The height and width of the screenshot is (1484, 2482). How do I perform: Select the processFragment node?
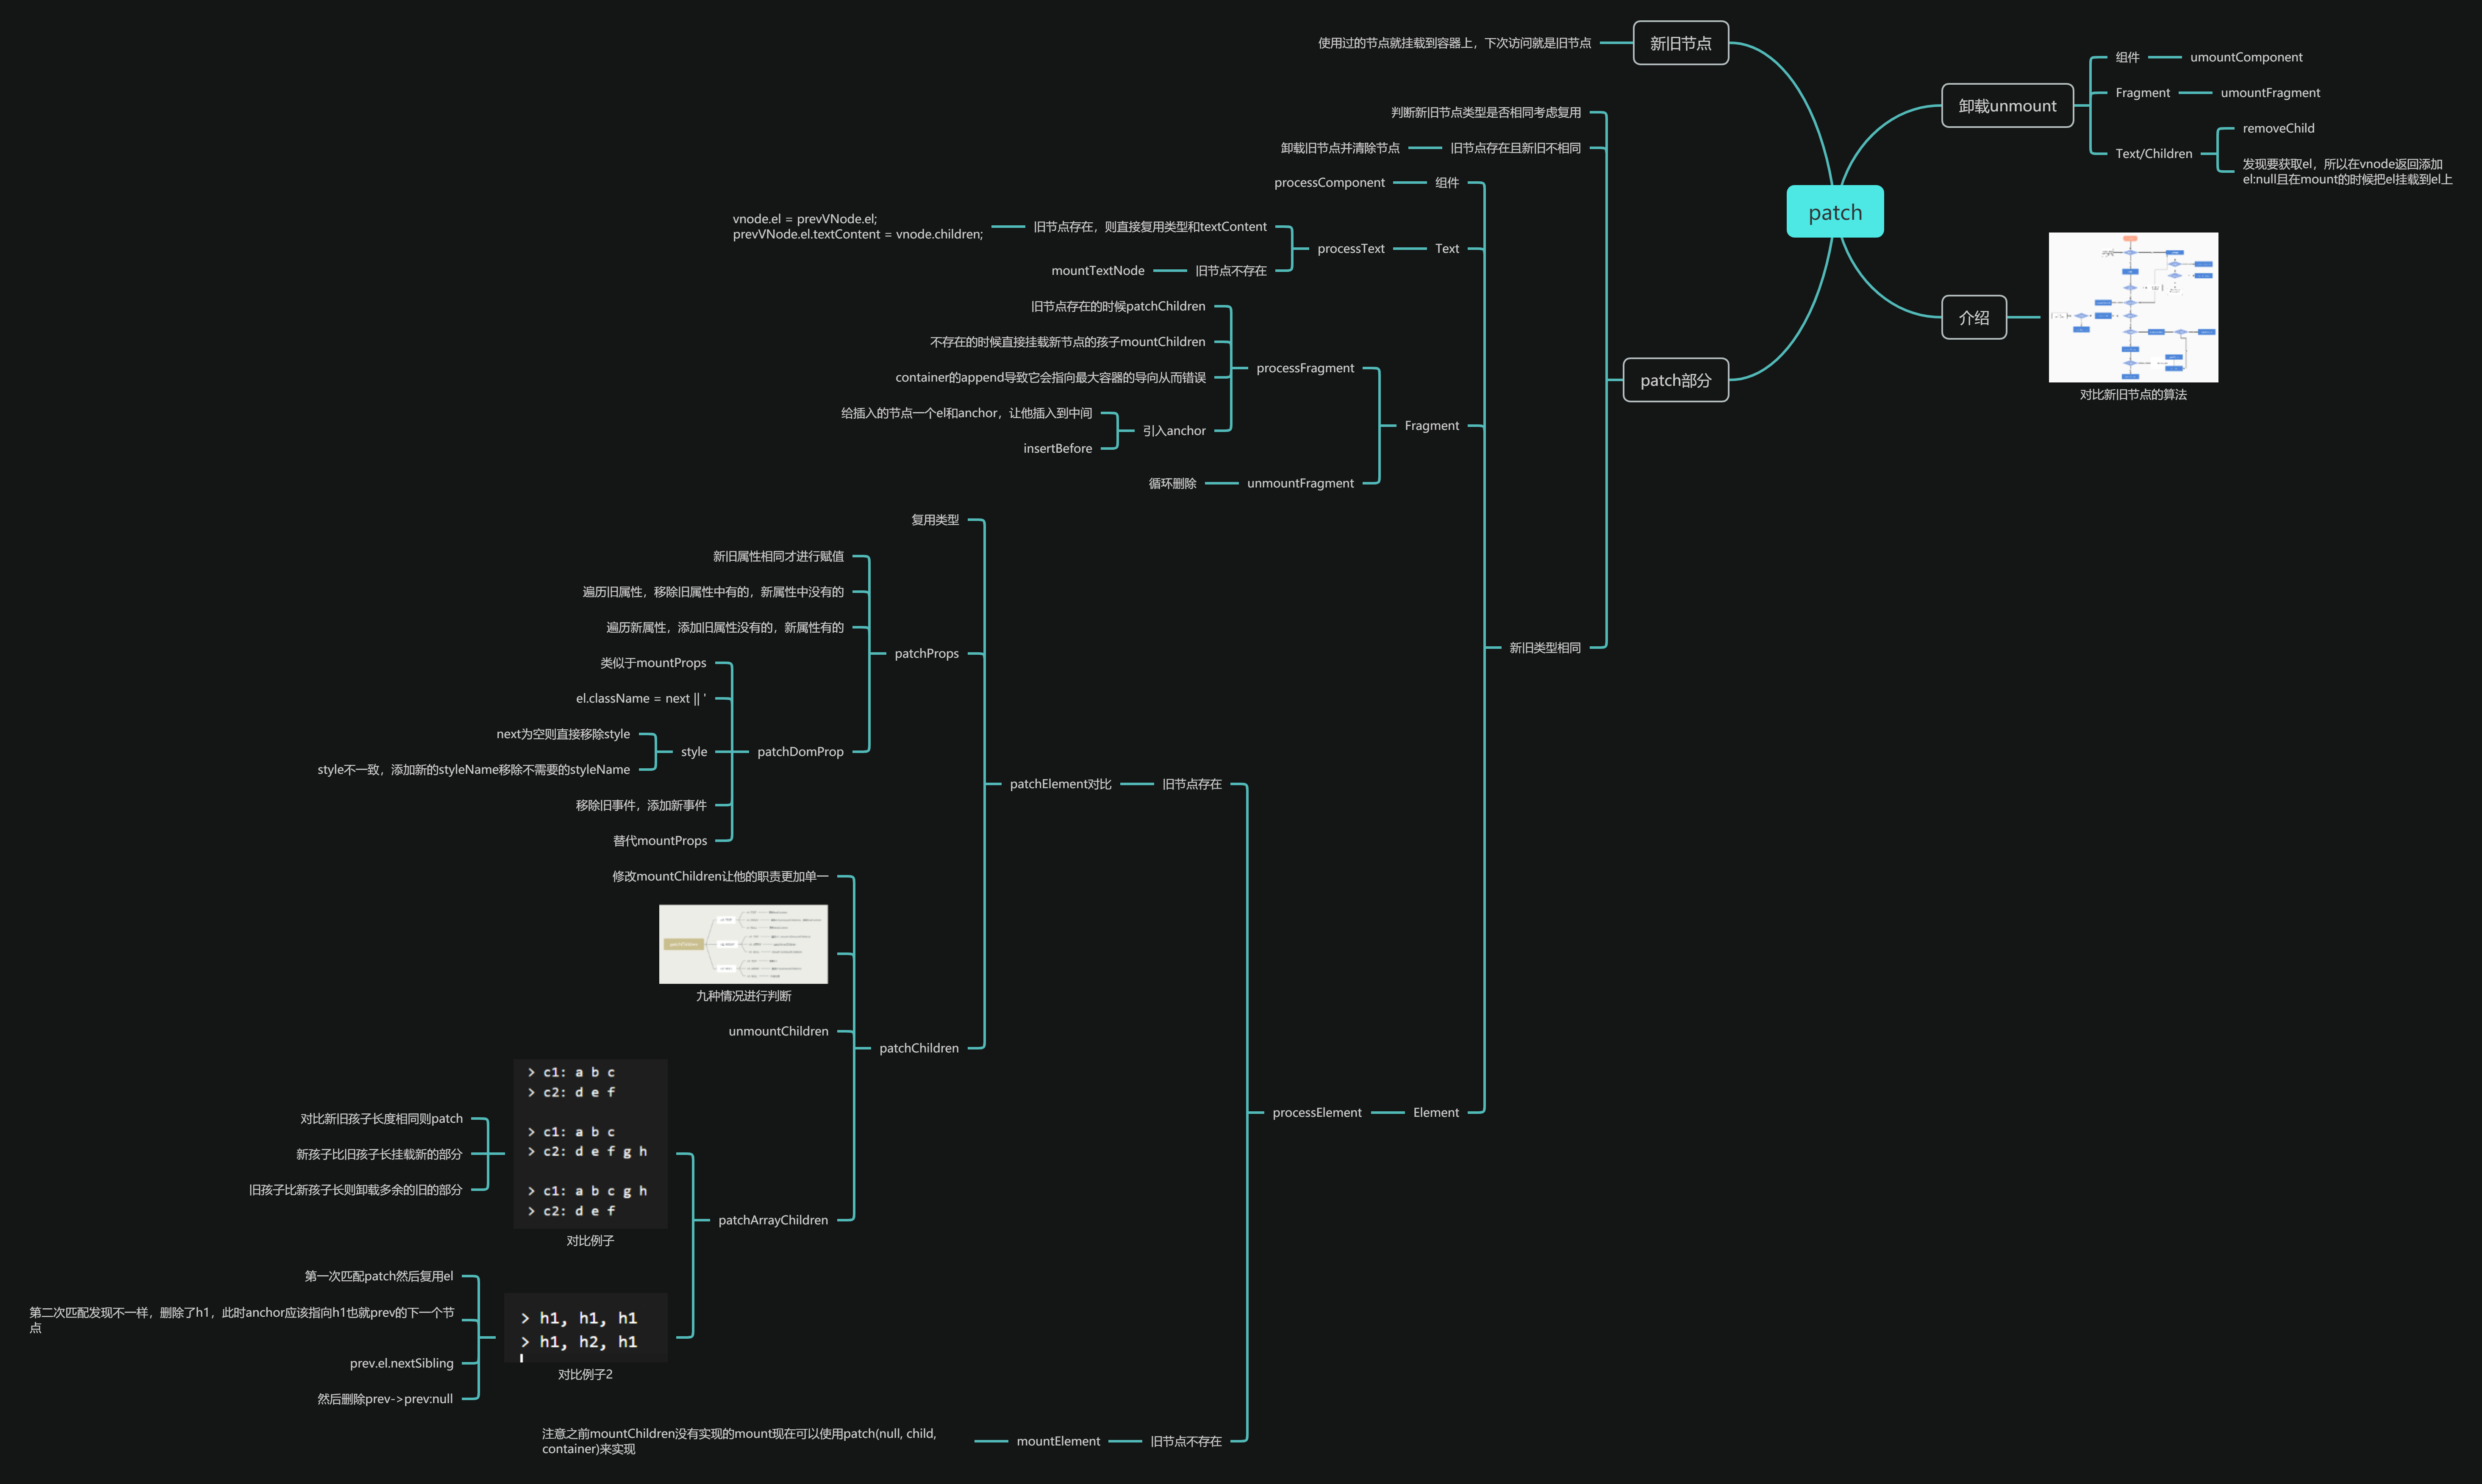pos(1305,368)
